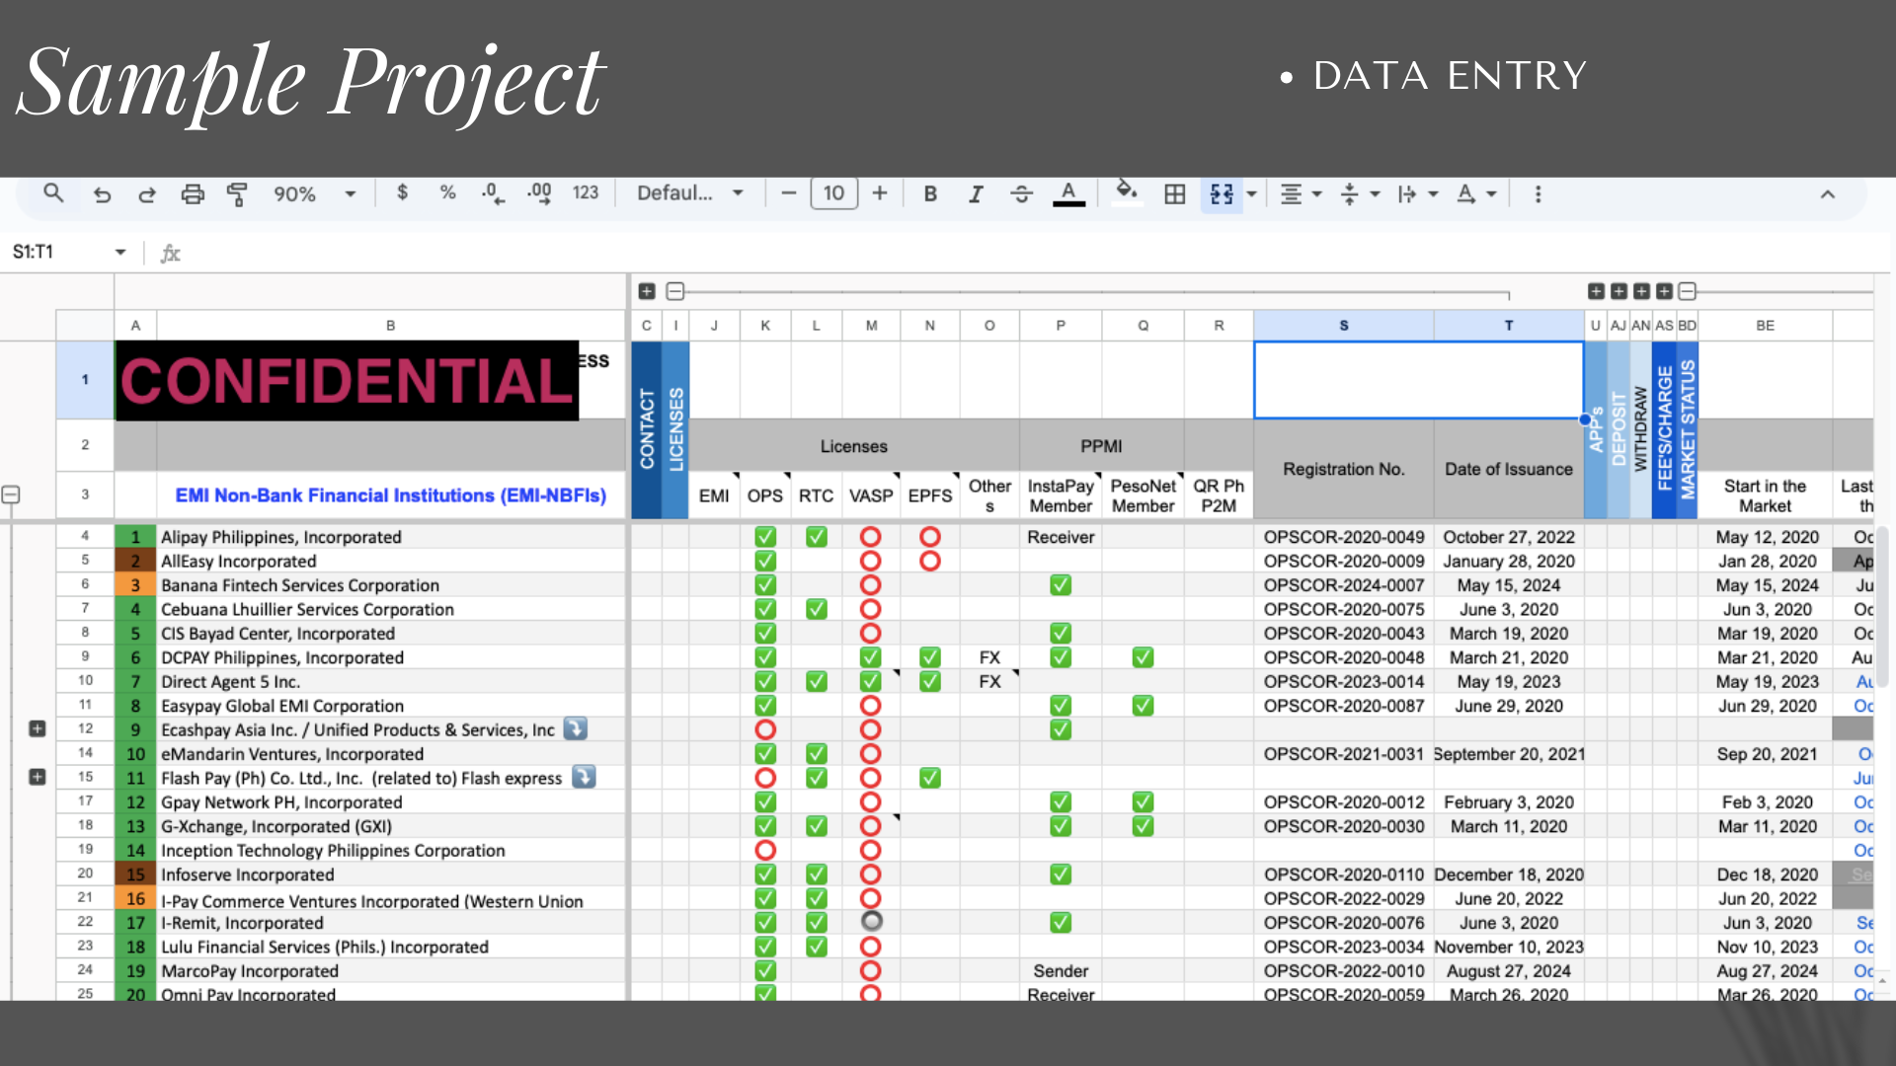This screenshot has height=1066, width=1896.
Task: Click the undo arrow icon
Action: [x=102, y=194]
